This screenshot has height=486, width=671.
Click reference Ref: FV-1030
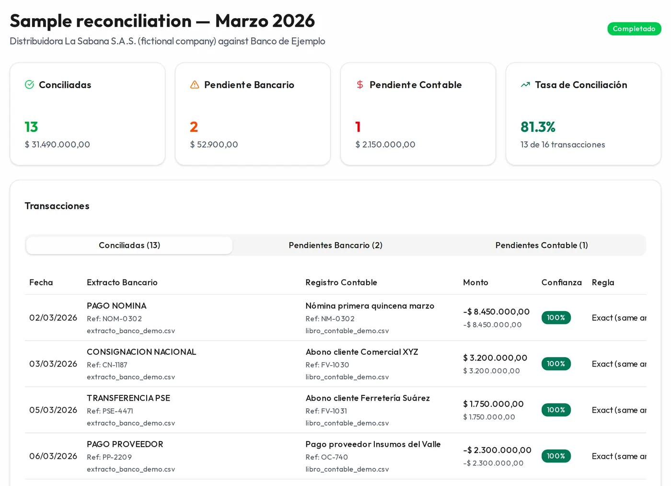pos(327,365)
